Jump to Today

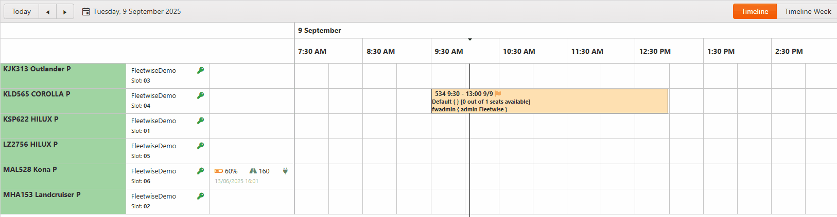pos(22,11)
